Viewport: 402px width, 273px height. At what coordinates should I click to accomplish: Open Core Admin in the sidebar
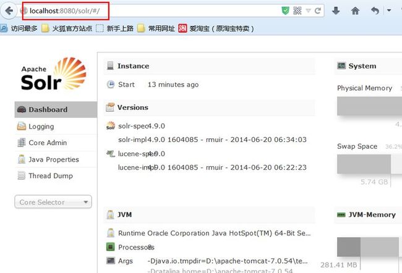coord(56,143)
